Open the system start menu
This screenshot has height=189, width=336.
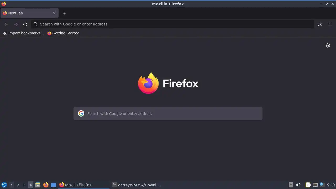tap(4, 185)
